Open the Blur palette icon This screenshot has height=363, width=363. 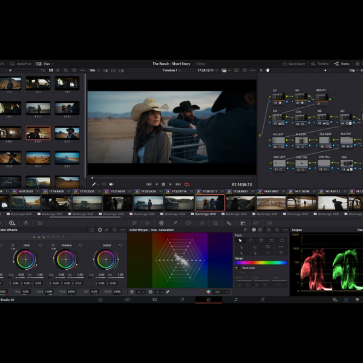(x=229, y=223)
